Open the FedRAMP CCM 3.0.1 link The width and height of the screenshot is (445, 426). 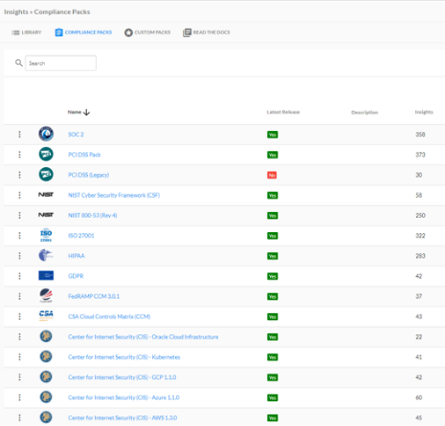coord(94,296)
